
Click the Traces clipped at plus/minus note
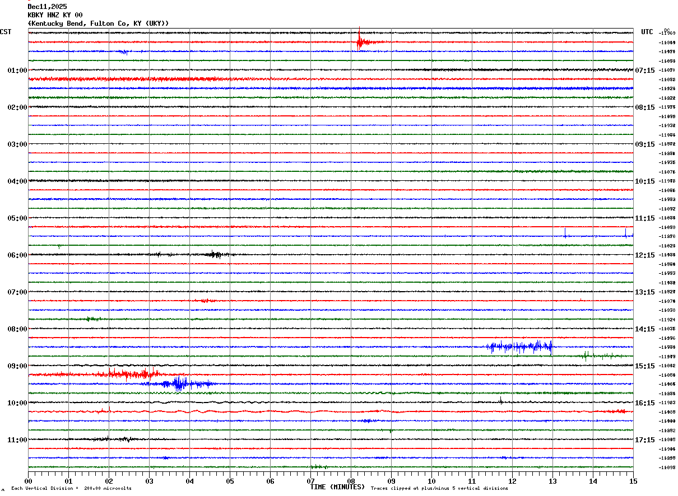pyautogui.click(x=439, y=489)
